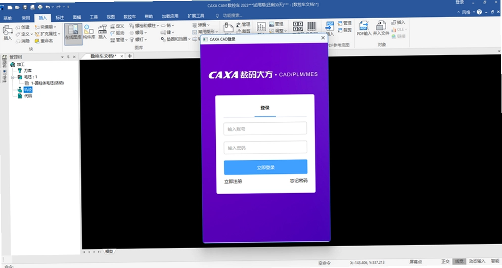Click the 立即登录 login button
Viewport: 502px width, 268px height.
(x=266, y=167)
